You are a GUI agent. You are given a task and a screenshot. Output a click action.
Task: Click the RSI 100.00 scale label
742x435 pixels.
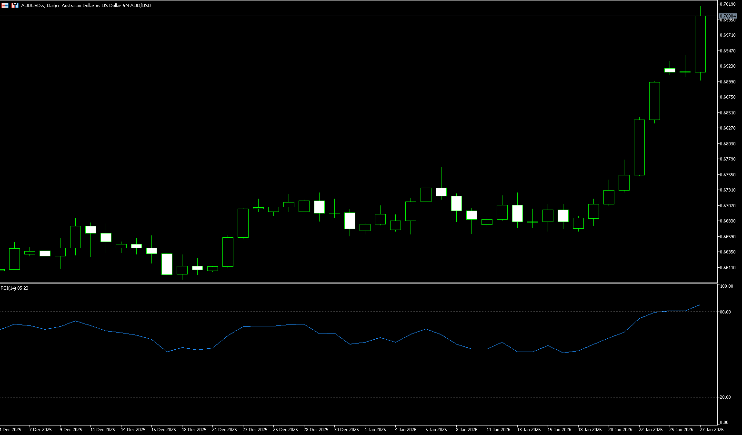coord(726,286)
